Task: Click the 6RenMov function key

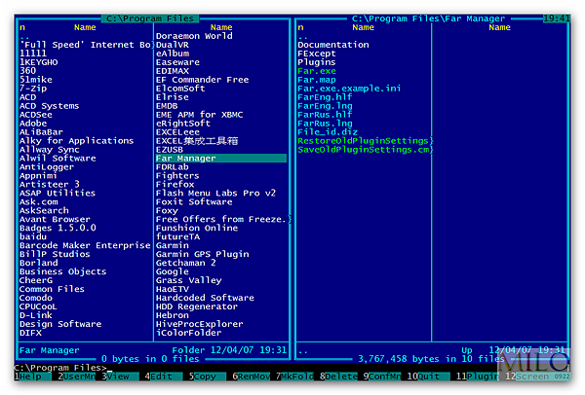Action: pyautogui.click(x=252, y=377)
